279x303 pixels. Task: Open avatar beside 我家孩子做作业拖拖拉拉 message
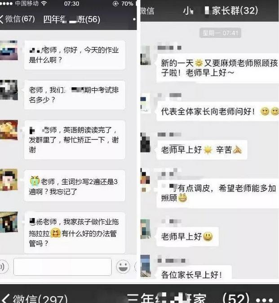pos(9,222)
